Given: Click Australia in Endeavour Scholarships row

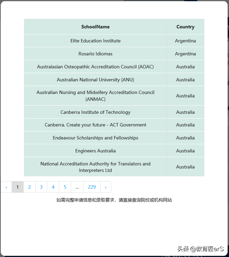Looking at the screenshot, I should coord(186,138).
